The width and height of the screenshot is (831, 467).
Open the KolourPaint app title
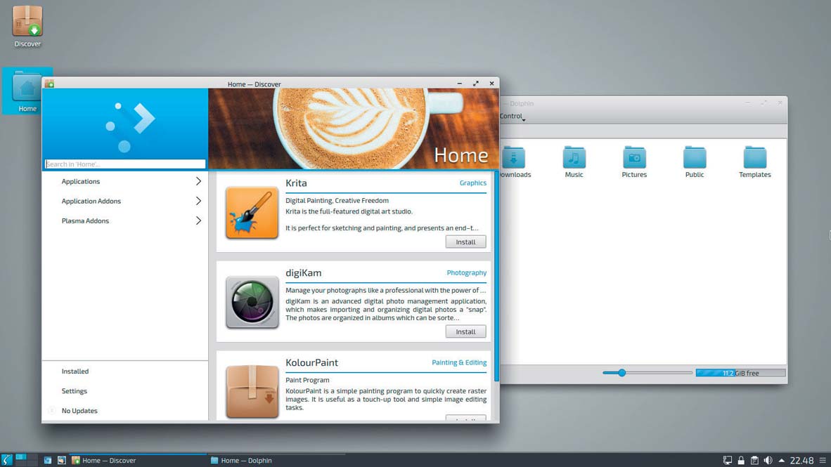pyautogui.click(x=311, y=362)
